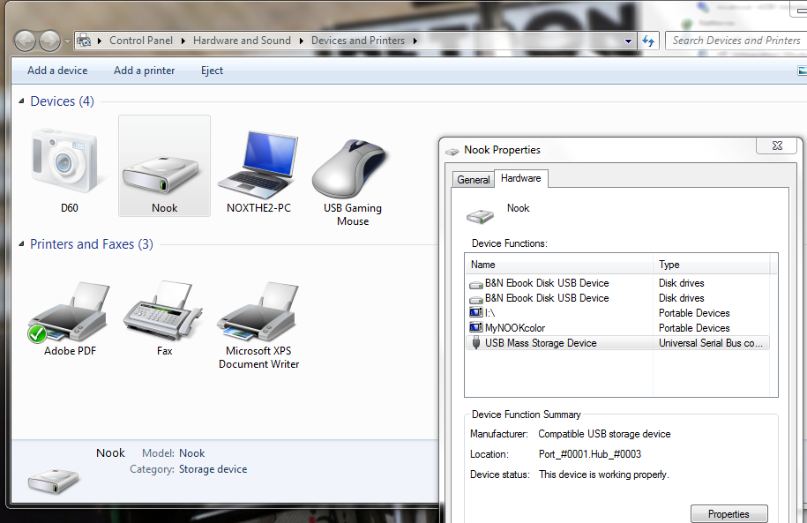Expand arrow before Control Panel breadcrumb
This screenshot has width=807, height=523.
click(x=100, y=41)
